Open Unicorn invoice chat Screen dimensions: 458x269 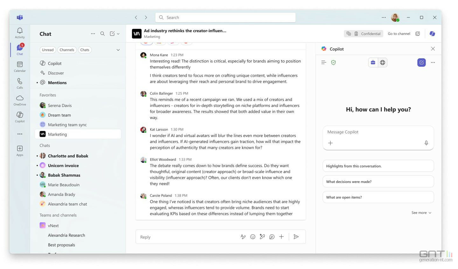pos(78,165)
